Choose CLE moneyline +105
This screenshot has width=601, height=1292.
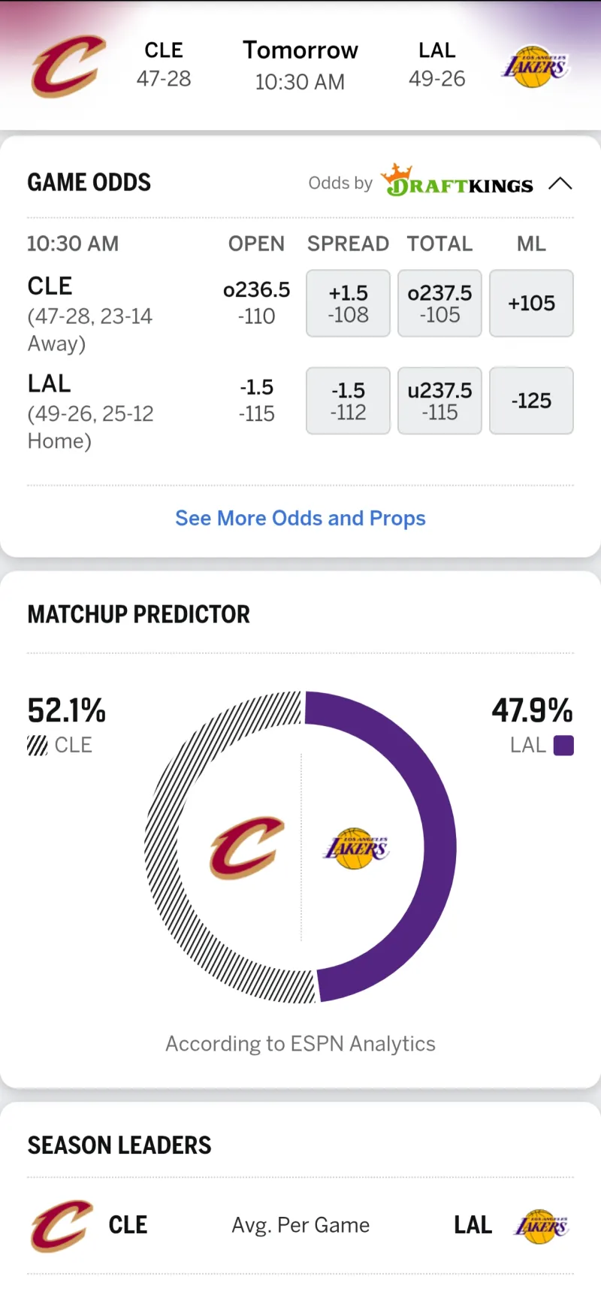click(531, 304)
